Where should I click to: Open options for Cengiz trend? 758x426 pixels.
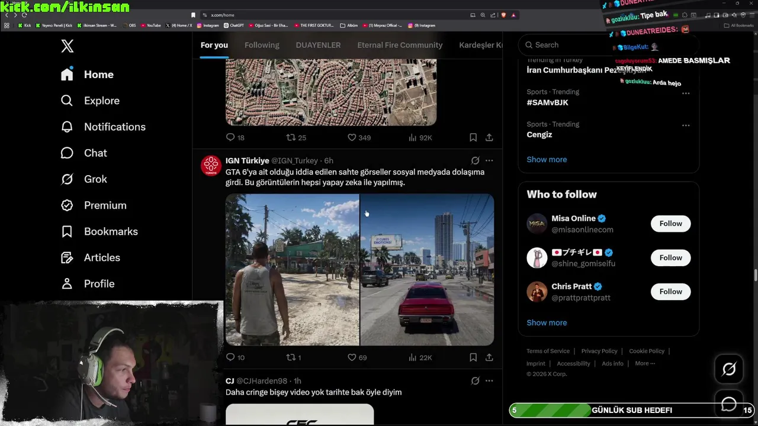click(x=686, y=125)
